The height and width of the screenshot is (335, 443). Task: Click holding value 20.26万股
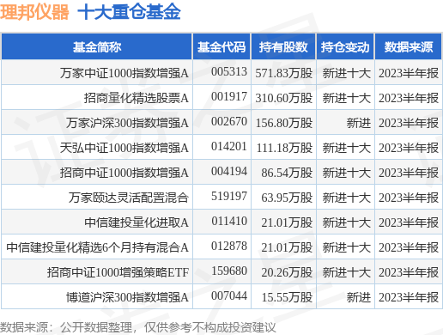(x=287, y=272)
